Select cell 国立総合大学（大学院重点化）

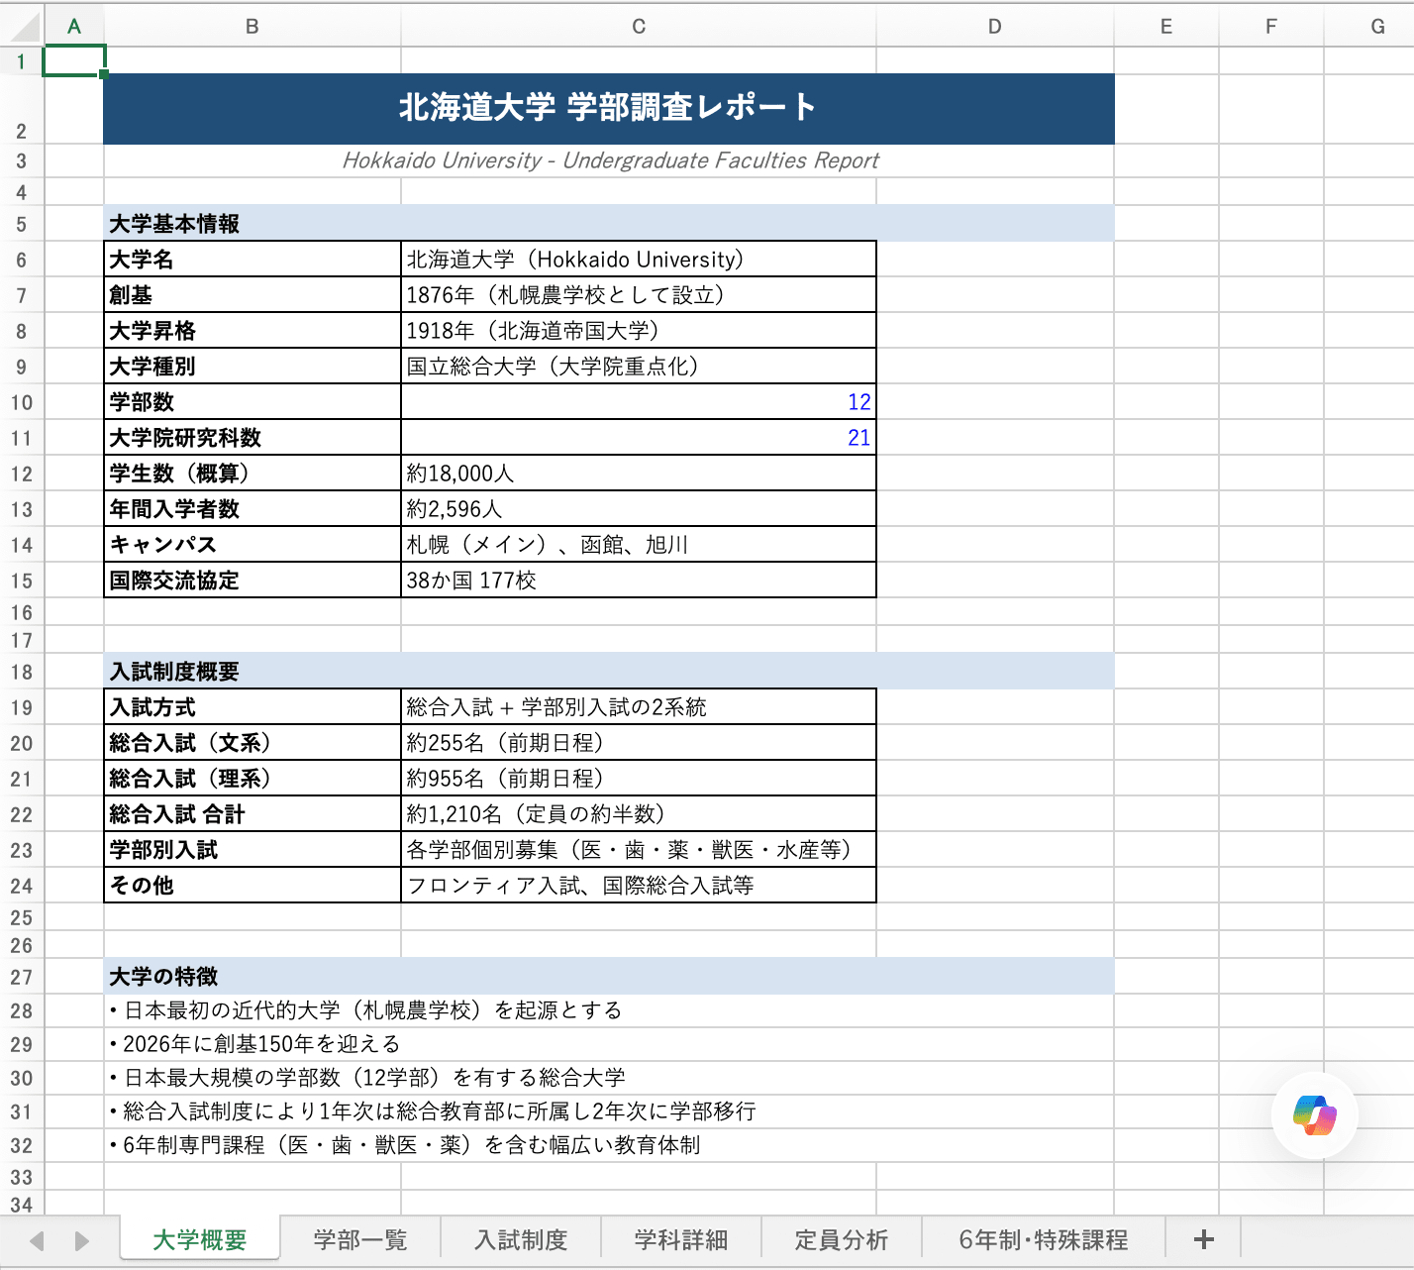[x=639, y=367]
